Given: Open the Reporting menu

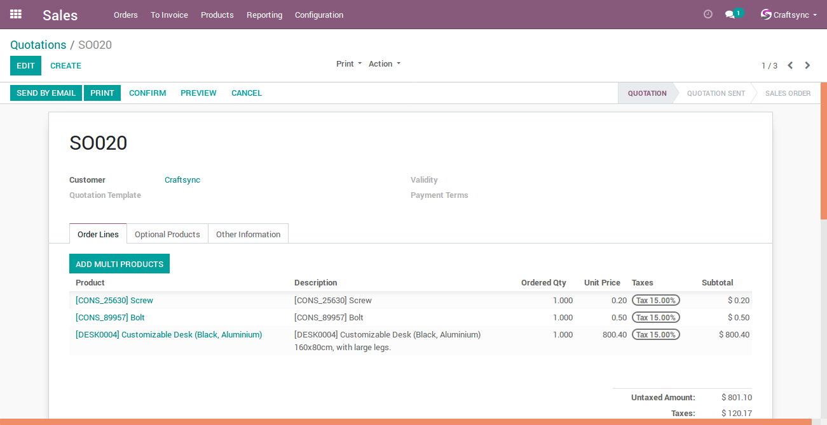Looking at the screenshot, I should (264, 15).
